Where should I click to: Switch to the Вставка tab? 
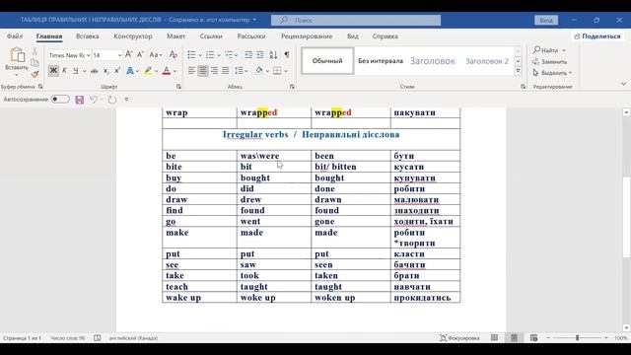click(x=88, y=36)
